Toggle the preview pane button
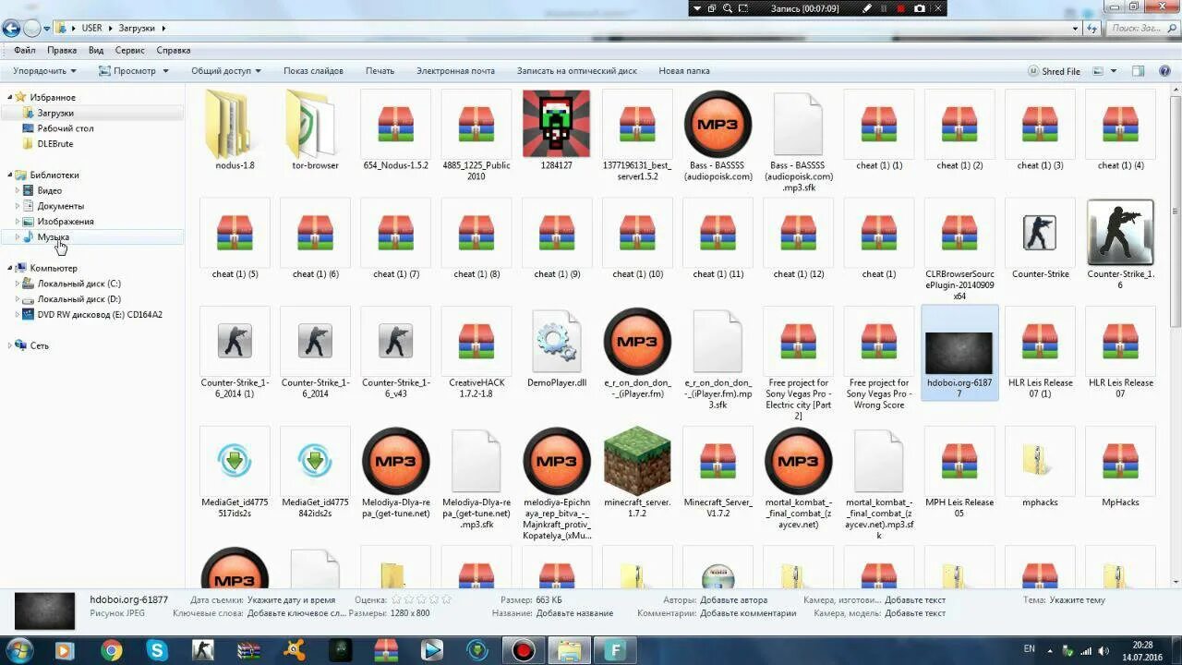1182x665 pixels. coord(1139,71)
